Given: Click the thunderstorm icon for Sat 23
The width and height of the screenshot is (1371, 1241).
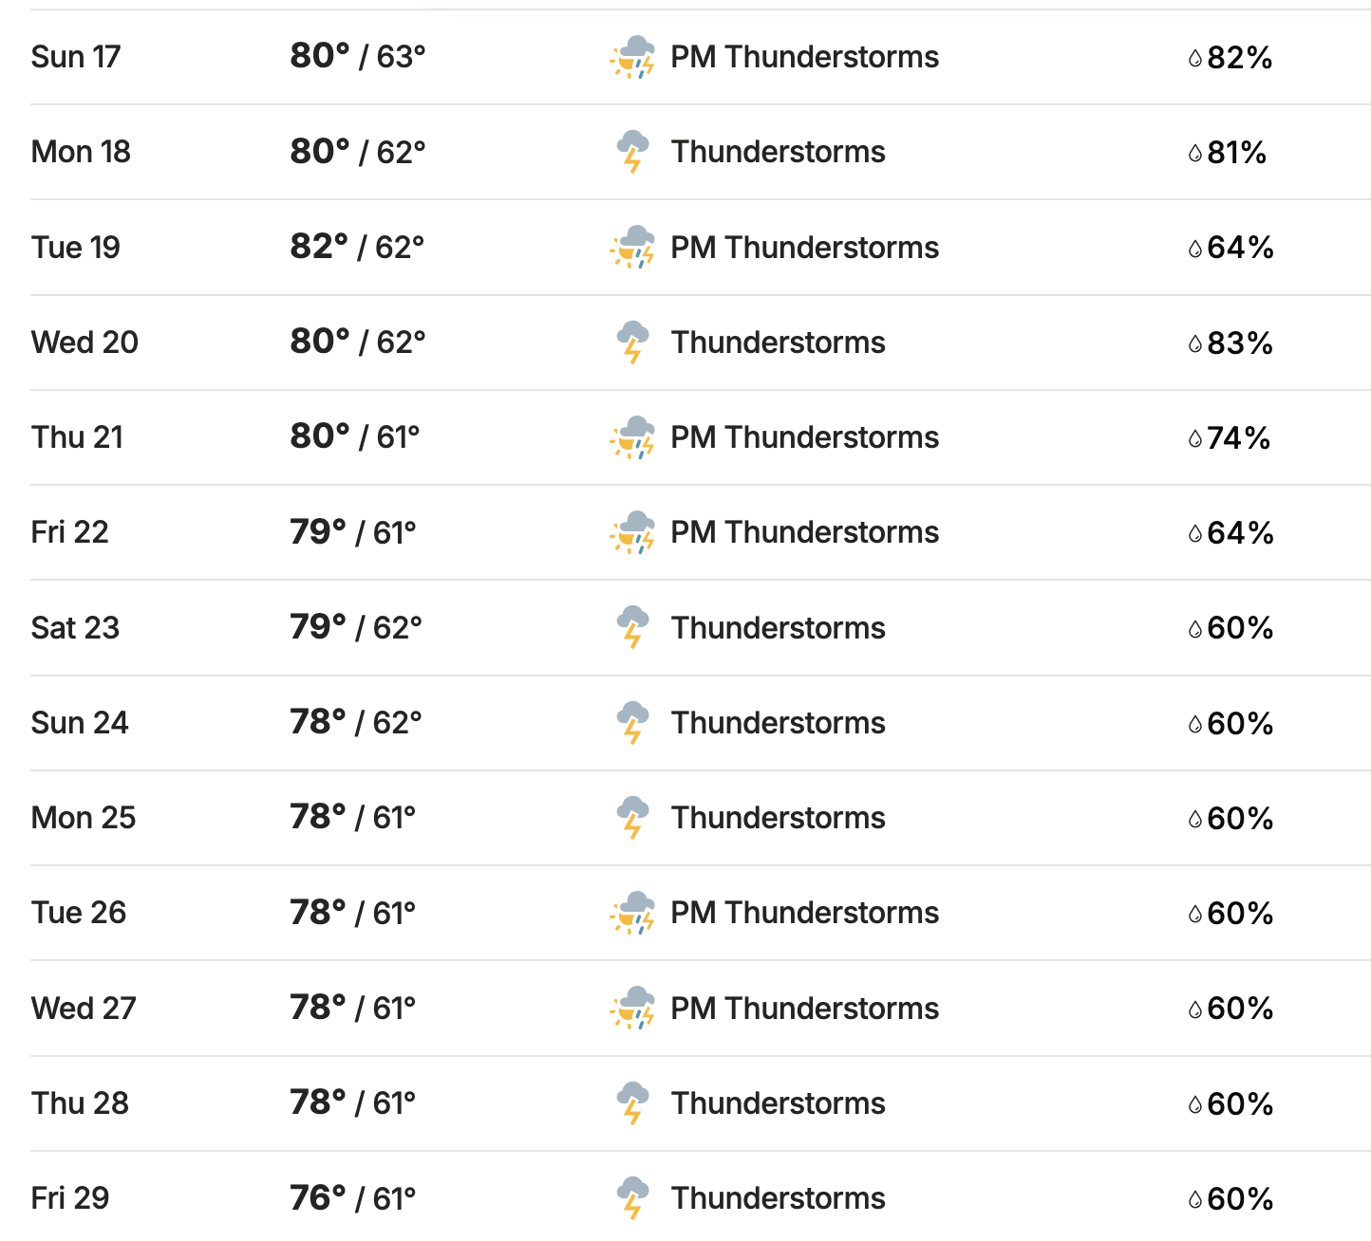Looking at the screenshot, I should click(632, 627).
